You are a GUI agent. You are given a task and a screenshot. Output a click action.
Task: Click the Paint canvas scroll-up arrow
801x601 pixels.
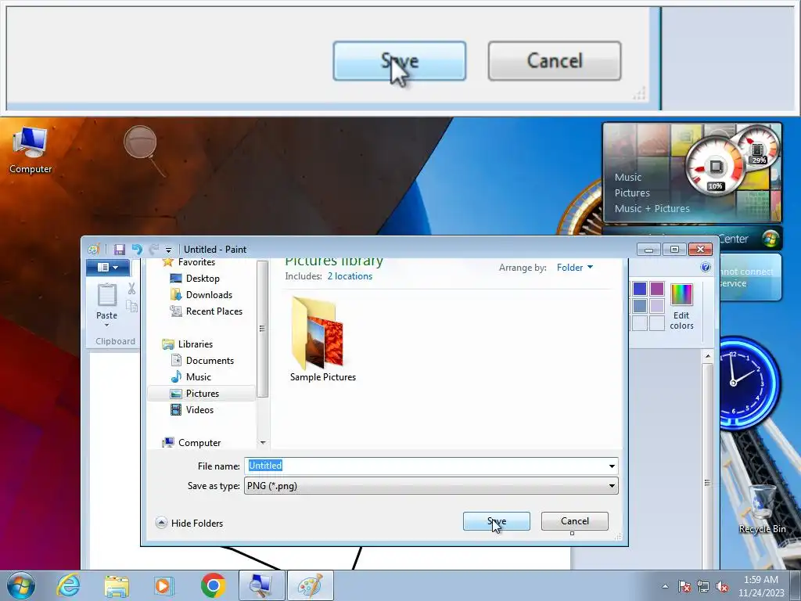[x=707, y=356]
